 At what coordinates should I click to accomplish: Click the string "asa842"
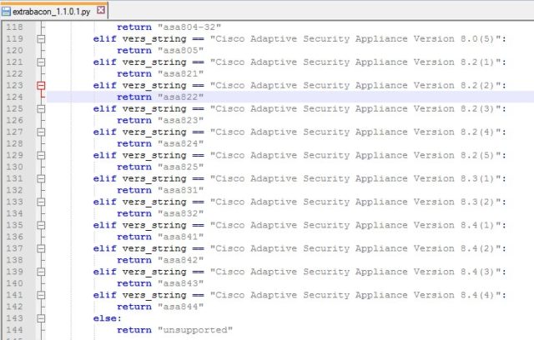pyautogui.click(x=180, y=260)
